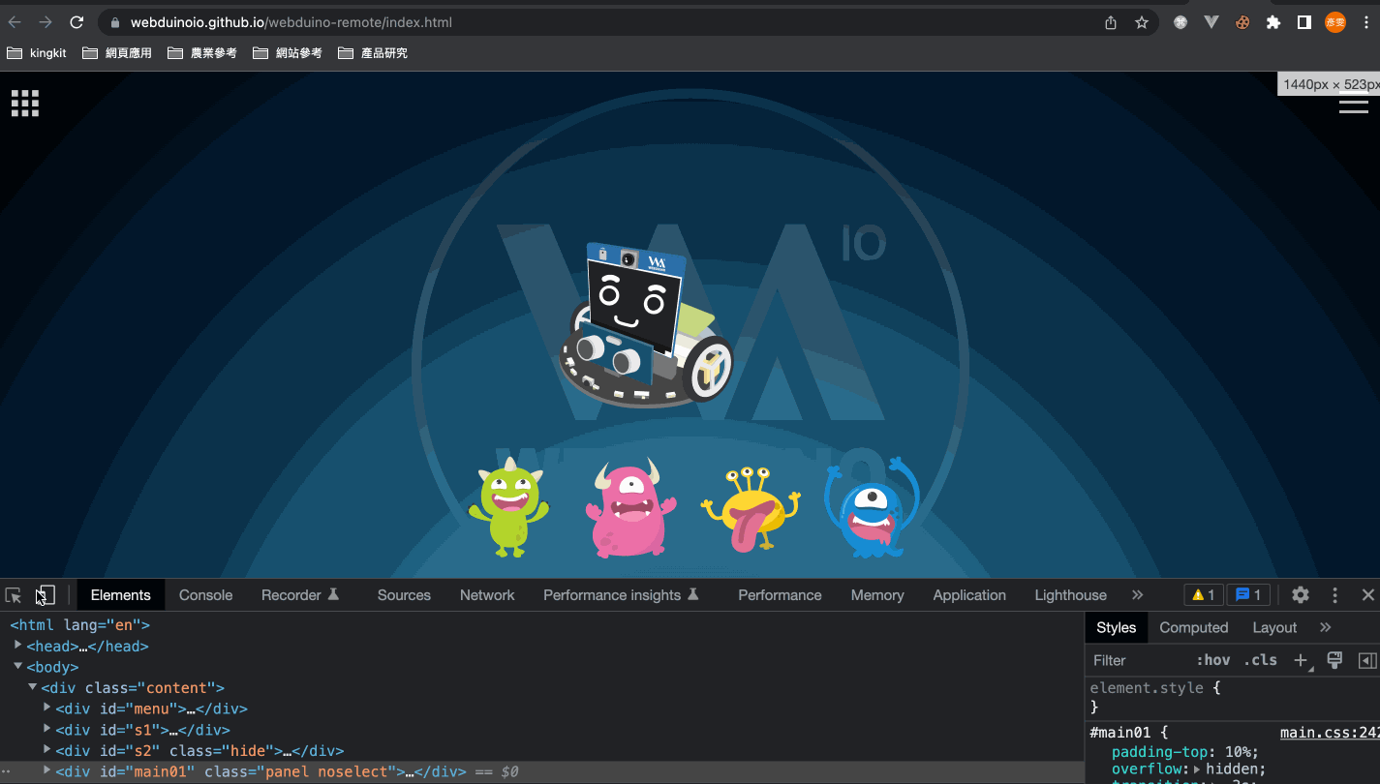The width and height of the screenshot is (1380, 784).
Task: Open the Application tab
Action: pyautogui.click(x=969, y=595)
